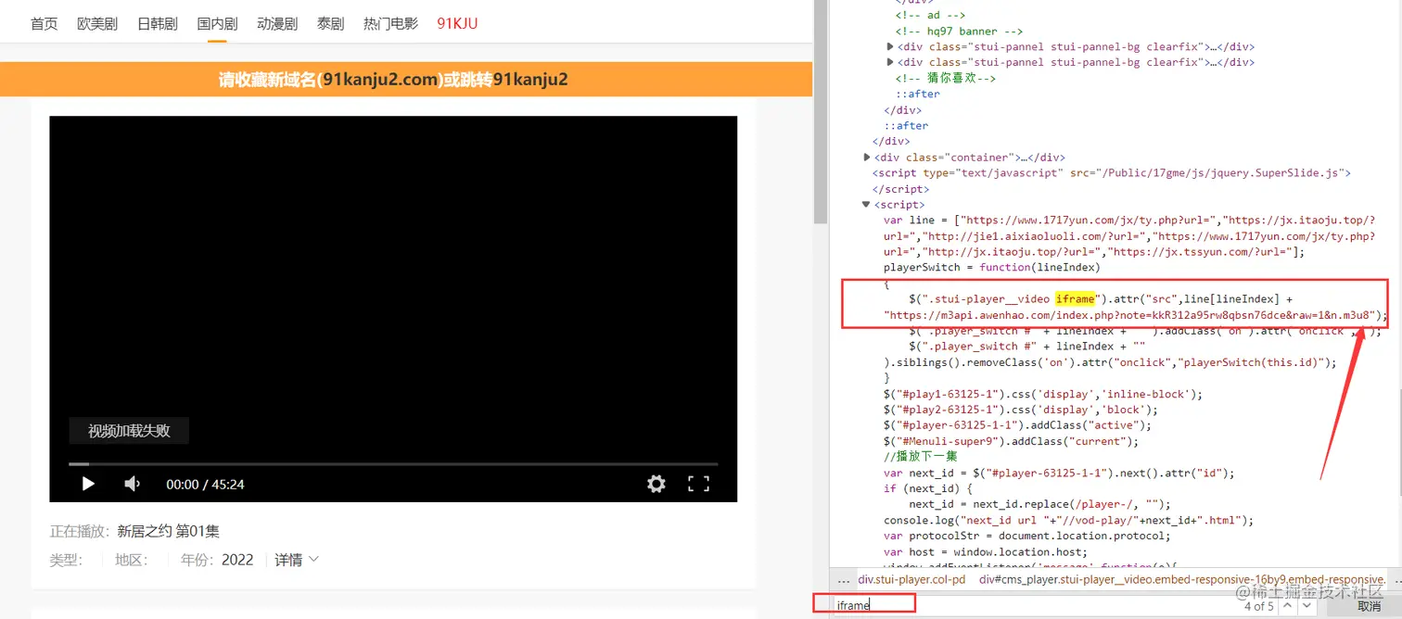Expand the div class="container" node
The height and width of the screenshot is (619, 1402).
click(x=867, y=158)
